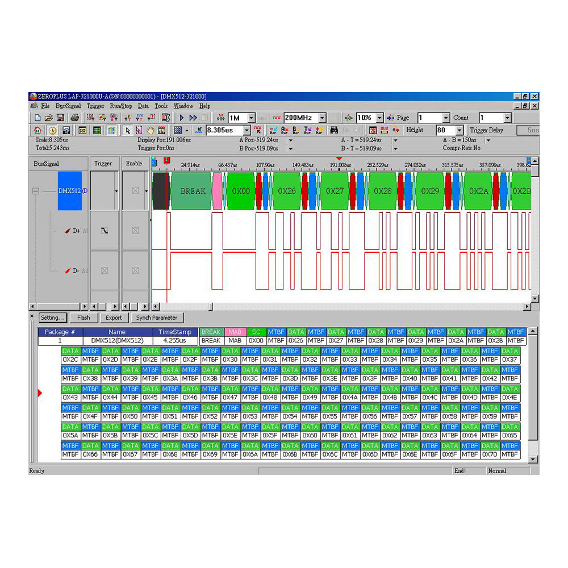Click the Go to A Bar icon
This screenshot has height=568, width=568.
[285, 130]
